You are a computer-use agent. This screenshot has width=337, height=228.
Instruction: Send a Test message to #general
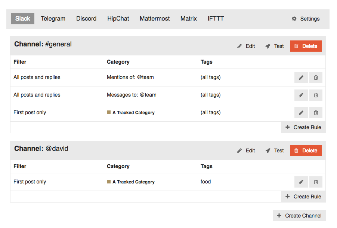(275, 46)
